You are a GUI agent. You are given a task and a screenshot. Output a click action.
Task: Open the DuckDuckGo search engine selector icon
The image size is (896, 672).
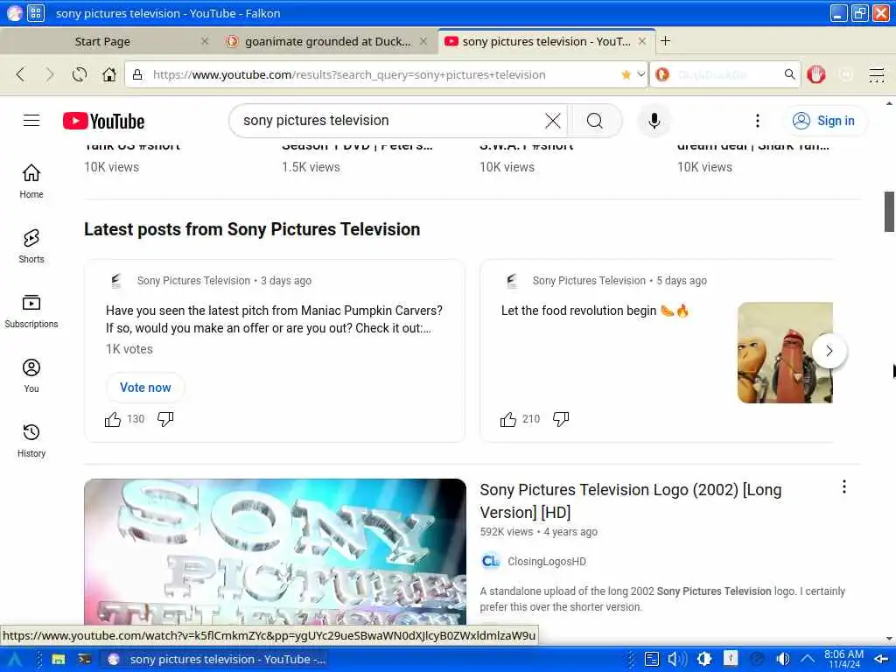tap(663, 74)
